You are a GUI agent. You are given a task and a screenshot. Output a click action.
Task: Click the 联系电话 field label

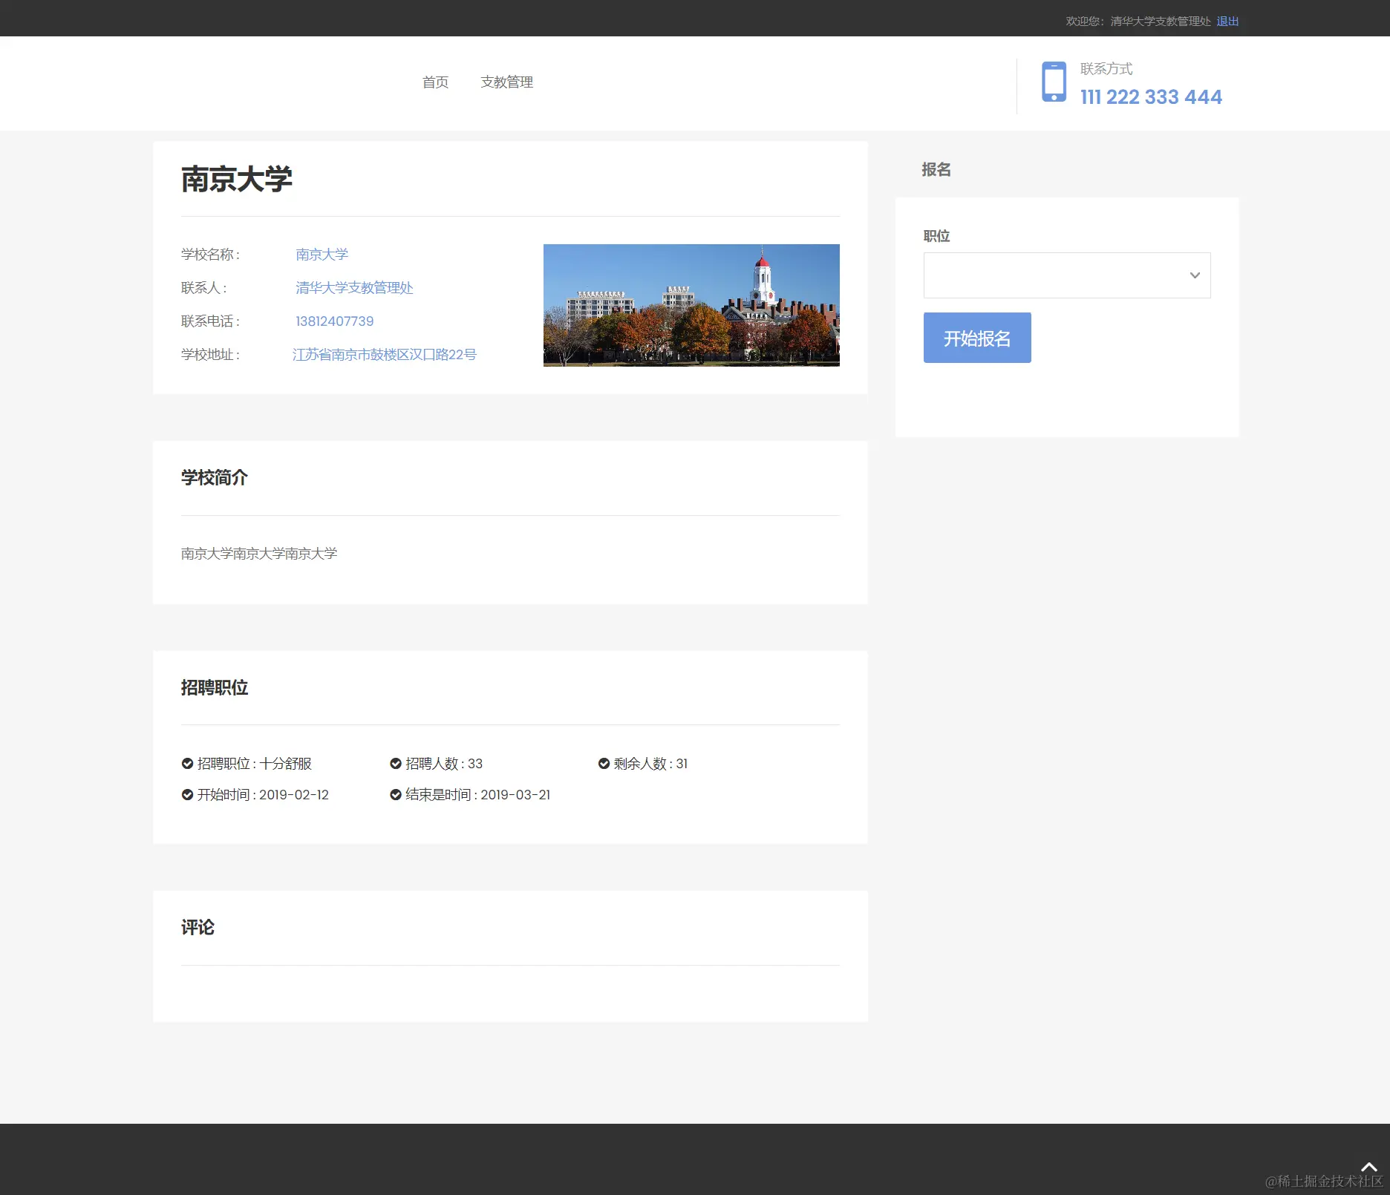pos(210,321)
